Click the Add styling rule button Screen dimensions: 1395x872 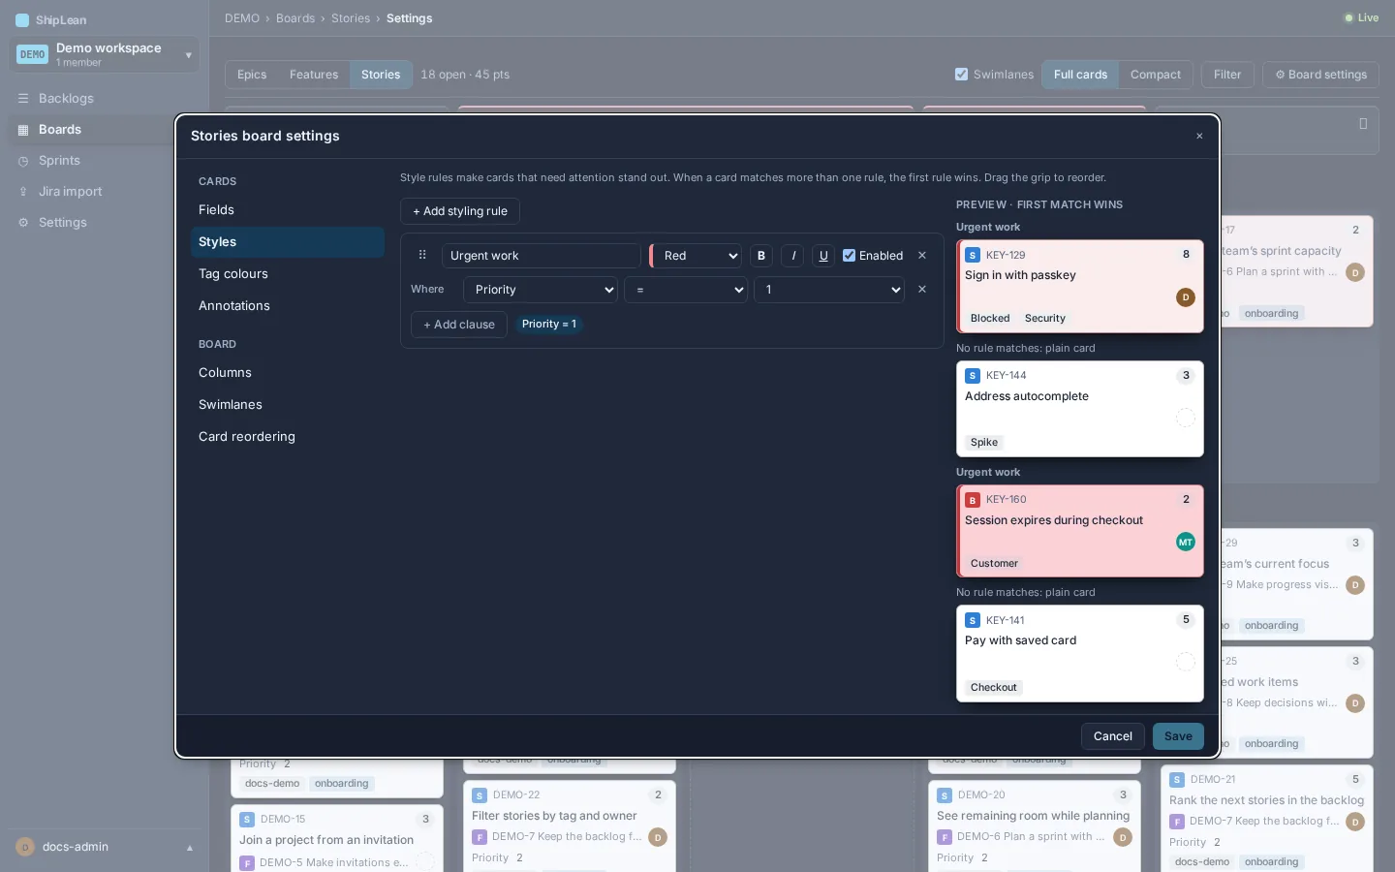tap(460, 211)
